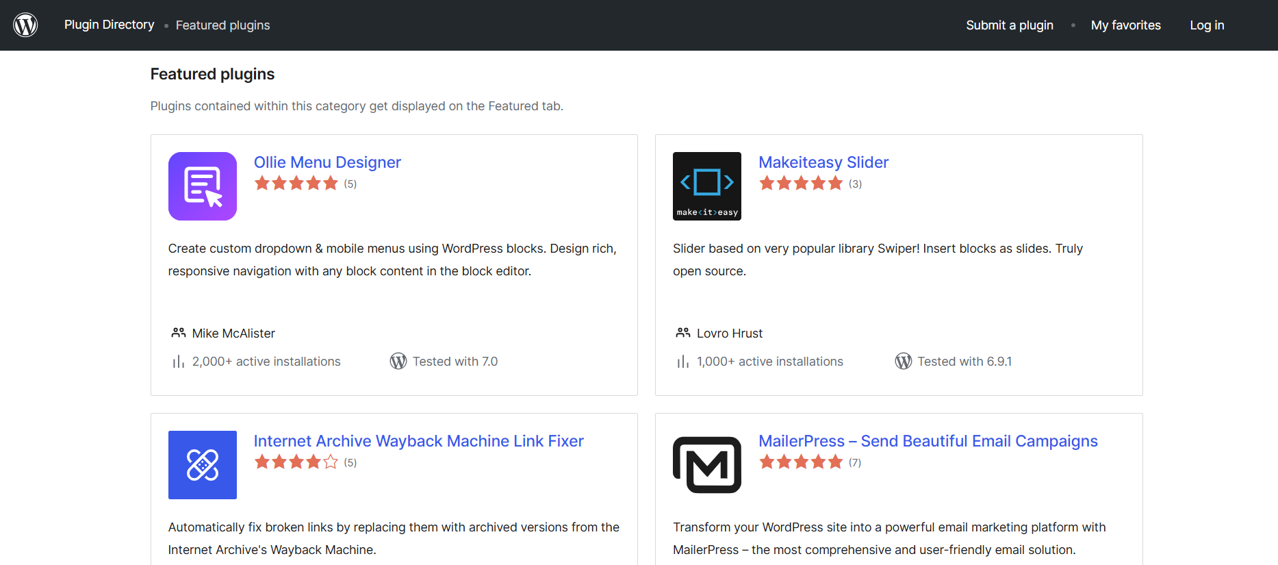Open the Plugin Directory link
Screen dimensions: 1278x565
109,25
